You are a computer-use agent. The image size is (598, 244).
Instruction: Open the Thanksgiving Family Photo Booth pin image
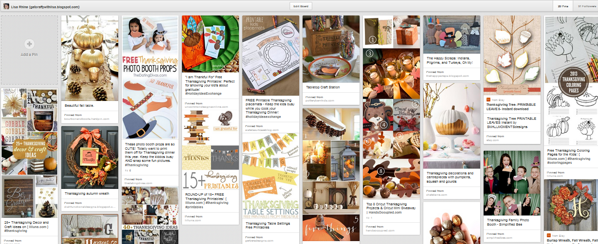(x=512, y=183)
